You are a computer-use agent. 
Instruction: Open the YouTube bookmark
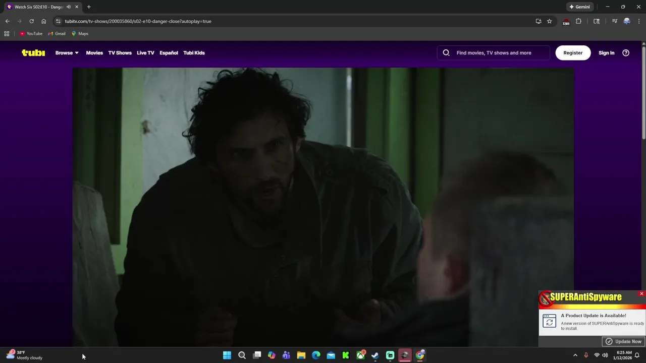click(31, 33)
